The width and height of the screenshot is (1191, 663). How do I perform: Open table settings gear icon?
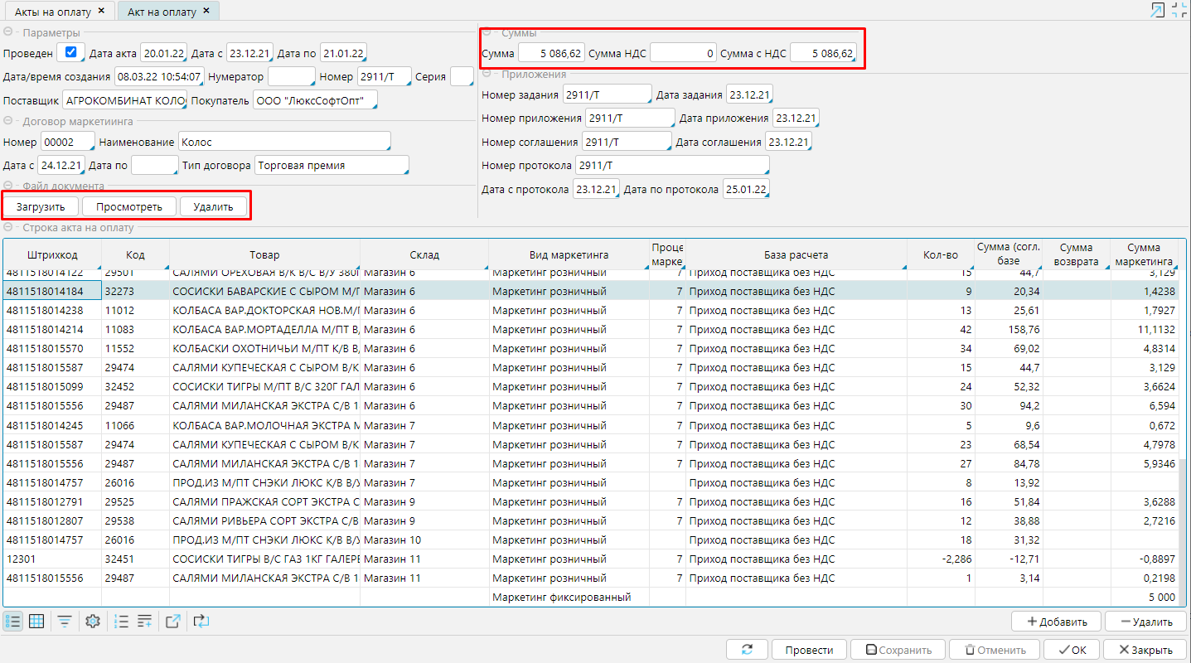tap(93, 622)
